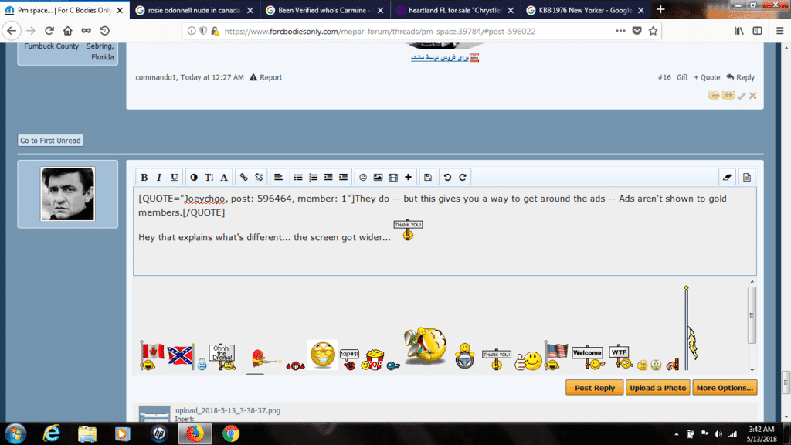
Task: Click the insert link icon
Action: (244, 177)
